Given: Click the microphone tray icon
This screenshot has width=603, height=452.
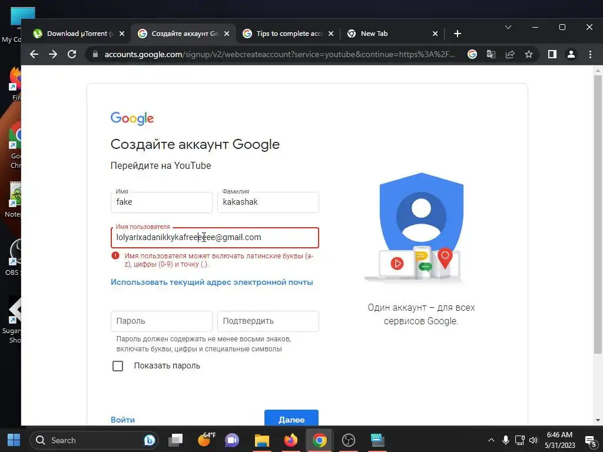Looking at the screenshot, I should pyautogui.click(x=506, y=440).
